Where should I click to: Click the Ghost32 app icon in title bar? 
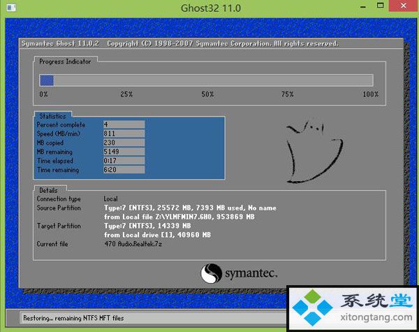[x=11, y=8]
